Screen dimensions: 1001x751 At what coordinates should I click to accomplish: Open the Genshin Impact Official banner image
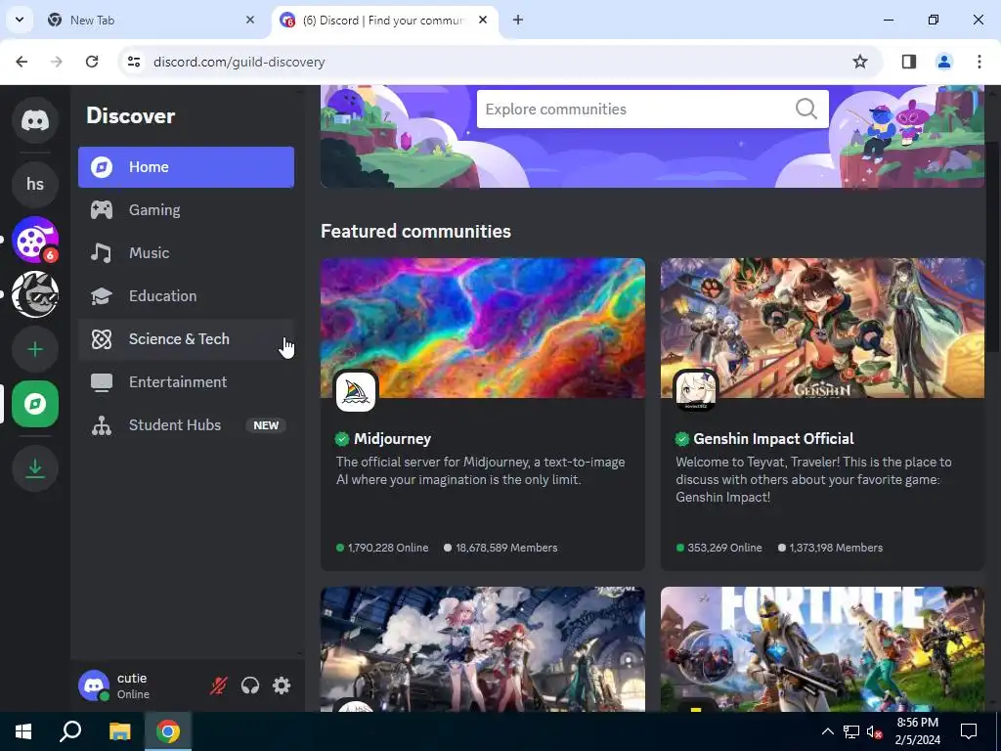[x=822, y=329]
